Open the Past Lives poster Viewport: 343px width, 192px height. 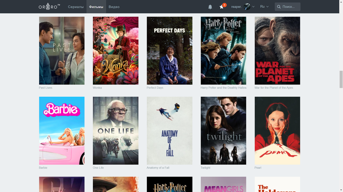pos(62,51)
